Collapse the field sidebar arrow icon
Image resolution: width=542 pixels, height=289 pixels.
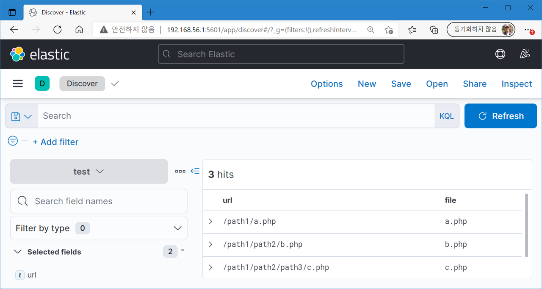pyautogui.click(x=195, y=171)
